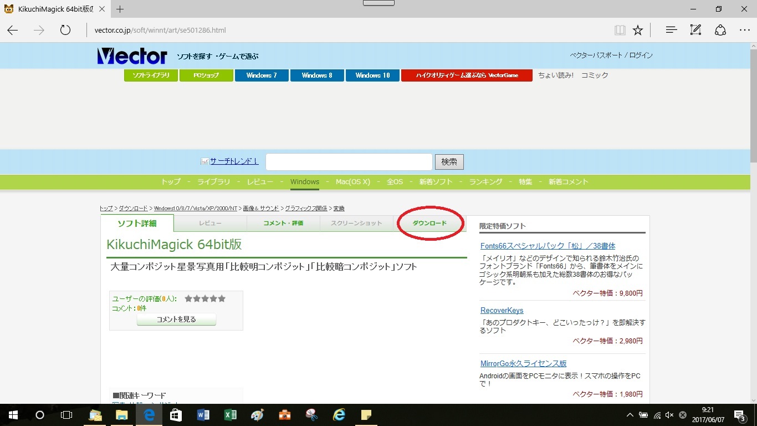Open Windows Start menu
The height and width of the screenshot is (426, 757).
click(13, 415)
